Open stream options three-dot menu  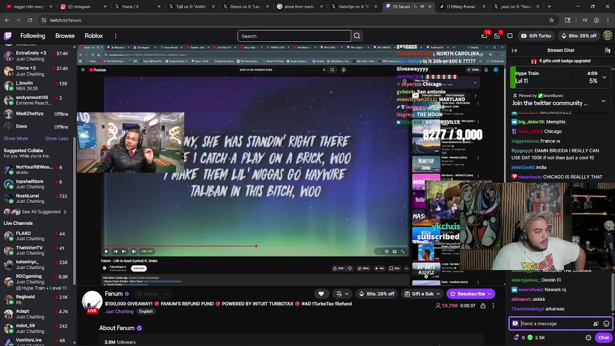(x=493, y=306)
